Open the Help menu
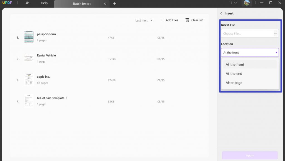 [x=44, y=3]
